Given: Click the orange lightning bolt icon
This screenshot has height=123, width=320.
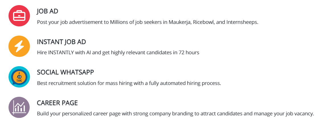Looking at the screenshot, I should click(x=19, y=46).
